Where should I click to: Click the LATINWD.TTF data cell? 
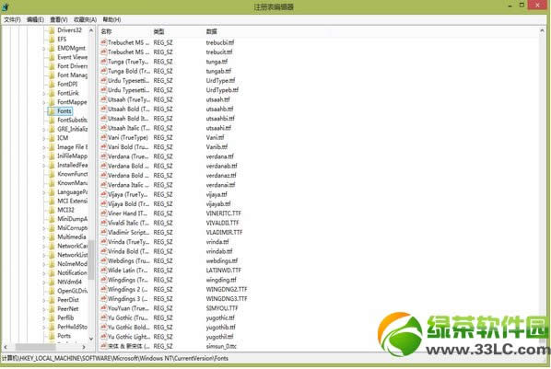click(x=224, y=270)
